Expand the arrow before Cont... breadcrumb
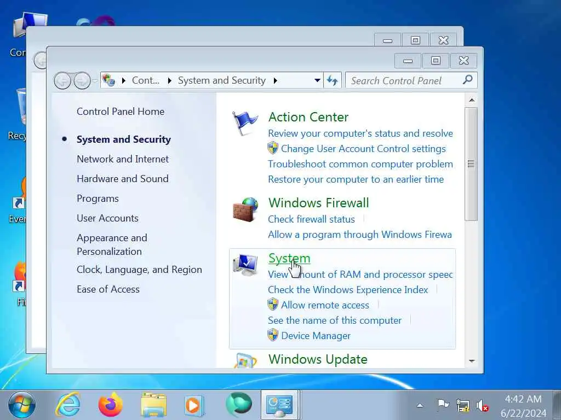The image size is (561, 420). (x=123, y=80)
